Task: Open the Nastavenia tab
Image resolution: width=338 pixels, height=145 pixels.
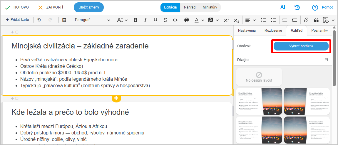Action: [x=247, y=31]
